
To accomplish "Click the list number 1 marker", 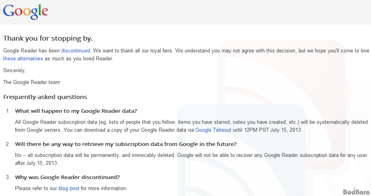I will (x=8, y=111).
